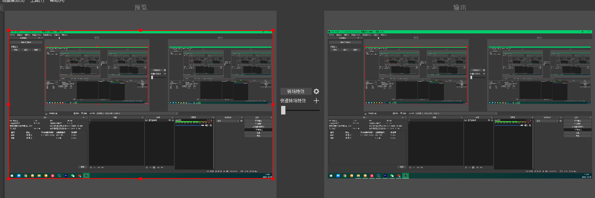Toggle the source eye icon in preview pane
The image size is (595, 198).
[x=169, y=120]
